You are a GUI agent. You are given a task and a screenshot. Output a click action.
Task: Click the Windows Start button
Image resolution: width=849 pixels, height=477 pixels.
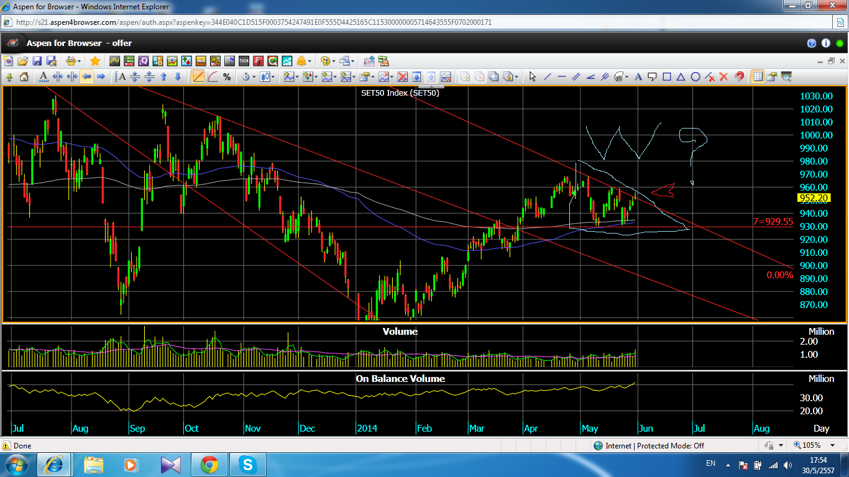(17, 465)
